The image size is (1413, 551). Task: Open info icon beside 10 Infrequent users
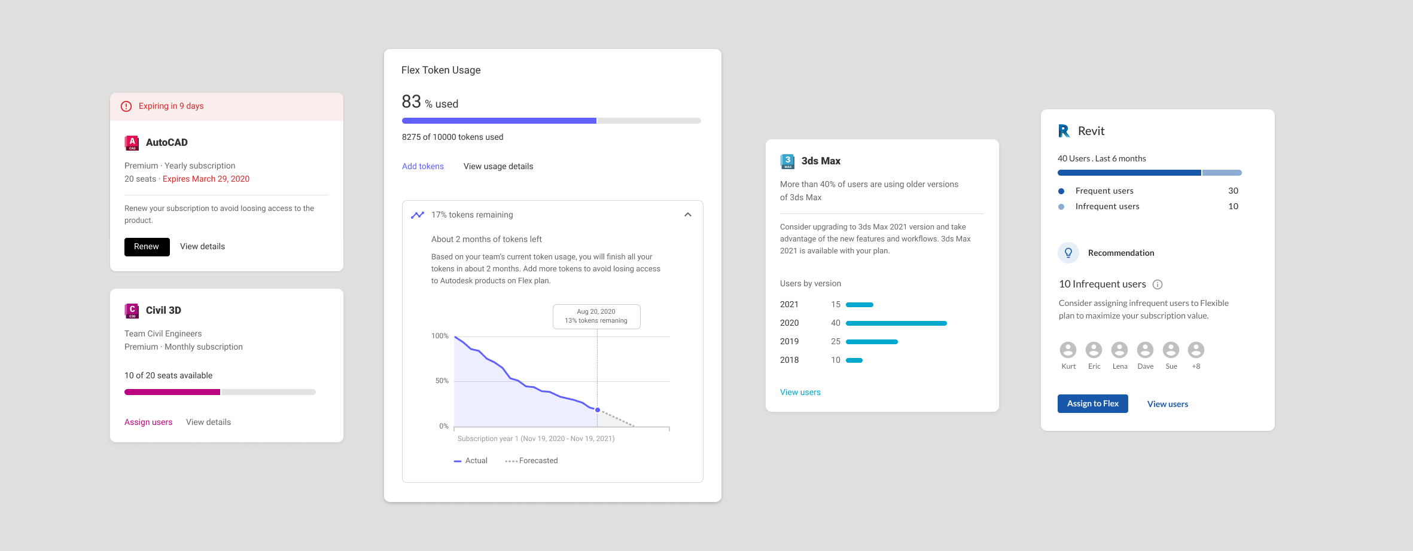[x=1158, y=284]
